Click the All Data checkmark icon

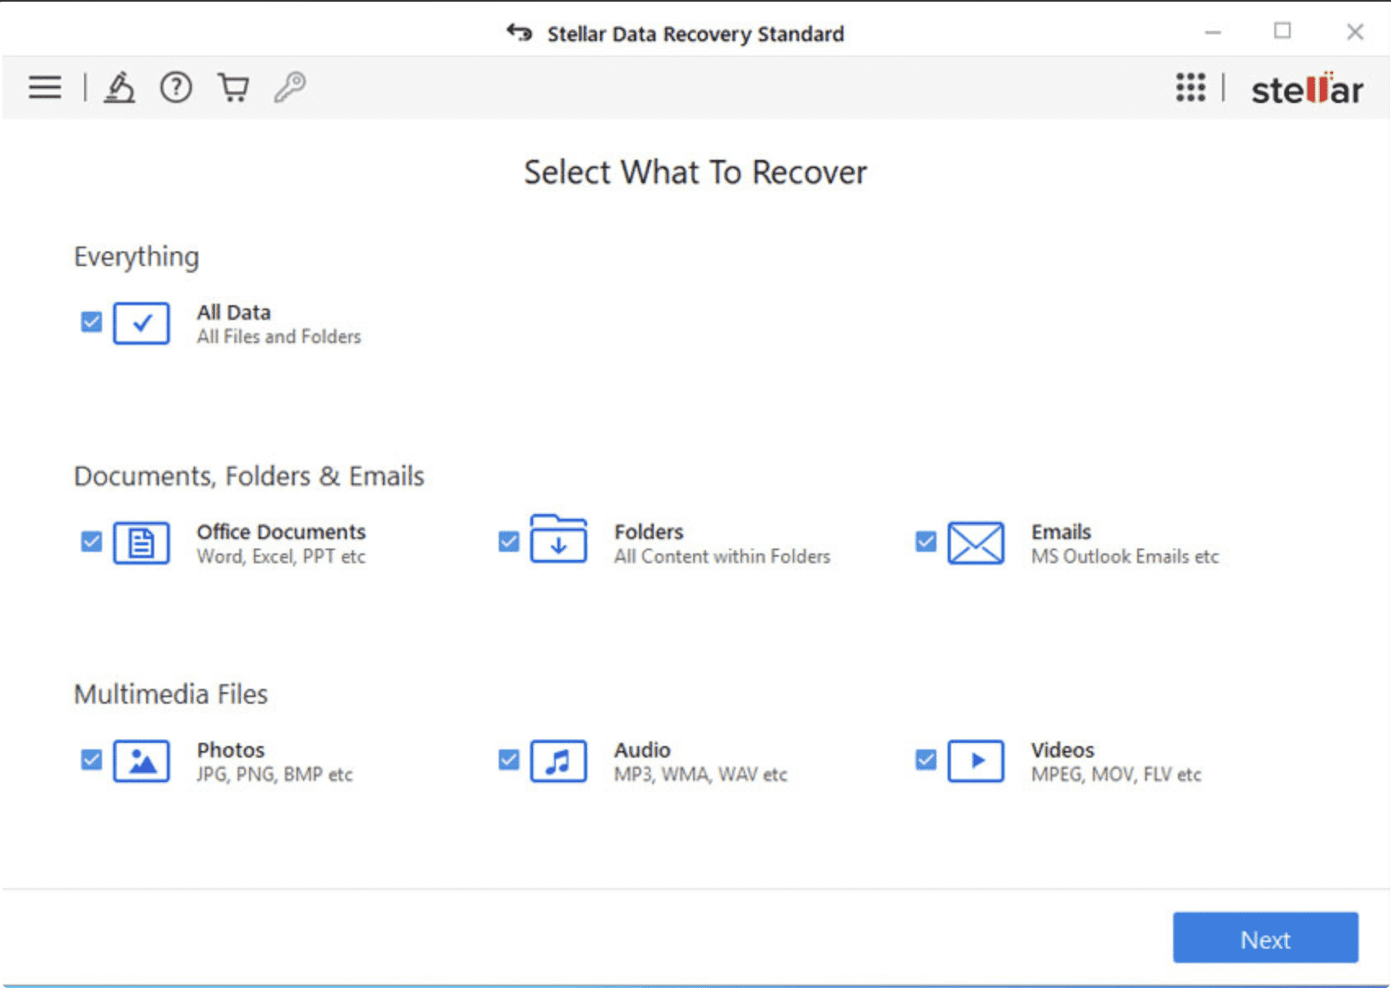pos(140,323)
